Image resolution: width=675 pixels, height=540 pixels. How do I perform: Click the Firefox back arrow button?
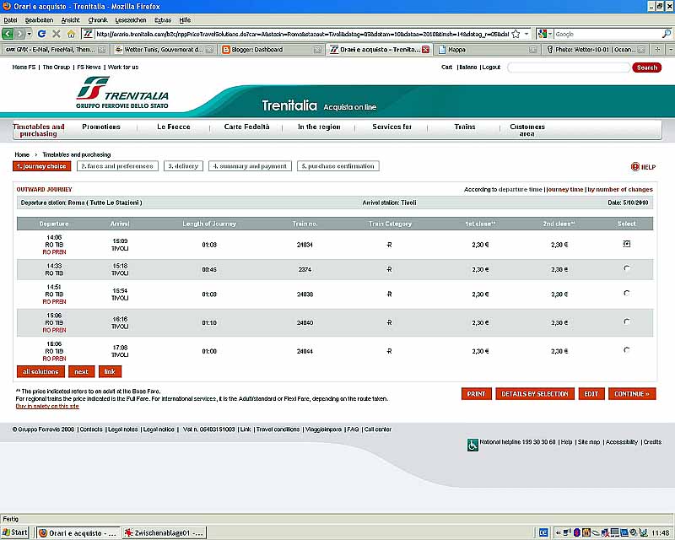click(8, 34)
